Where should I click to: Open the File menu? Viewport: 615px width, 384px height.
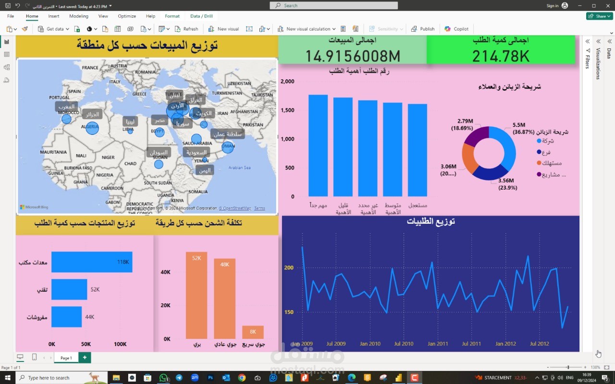click(x=11, y=16)
